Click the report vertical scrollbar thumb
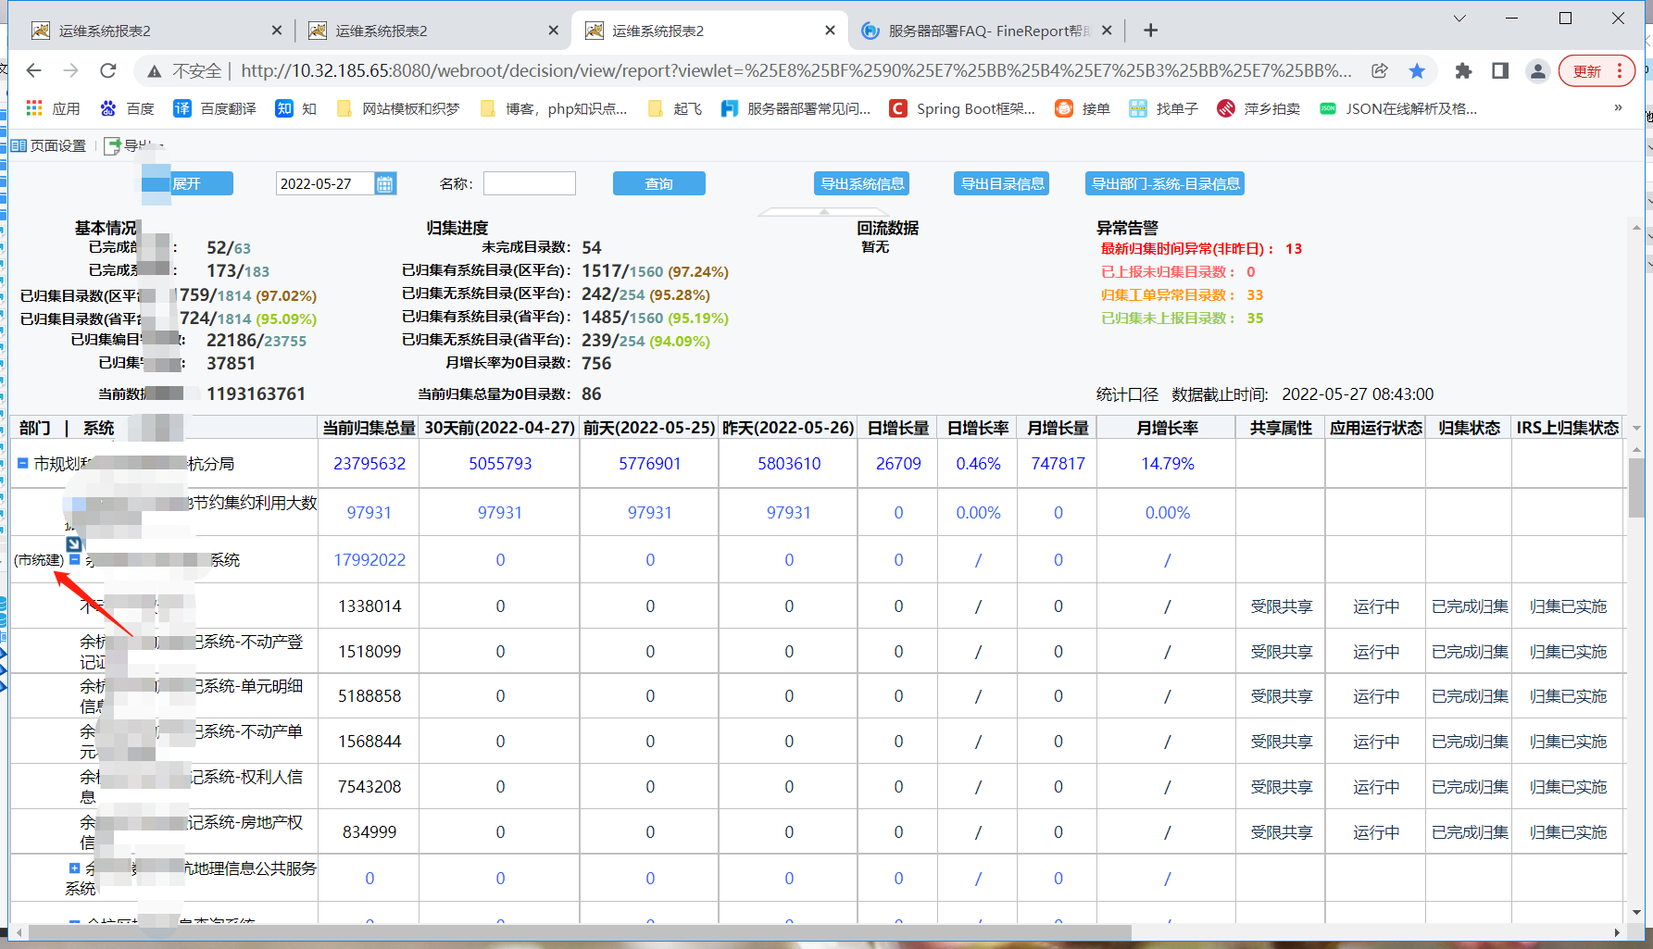The width and height of the screenshot is (1653, 949). [x=1635, y=487]
